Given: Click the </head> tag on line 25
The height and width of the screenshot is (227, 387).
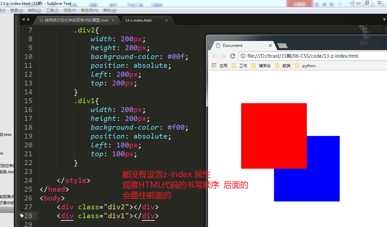Looking at the screenshot, I should (54, 189).
